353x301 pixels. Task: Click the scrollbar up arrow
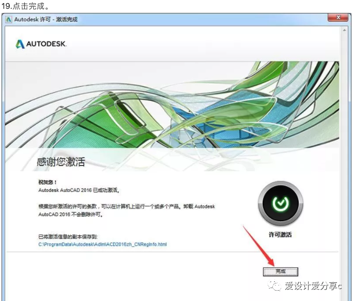pos(344,30)
